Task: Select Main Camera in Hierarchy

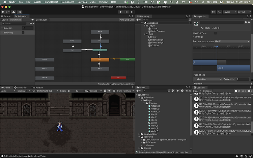Action: pos(156,31)
